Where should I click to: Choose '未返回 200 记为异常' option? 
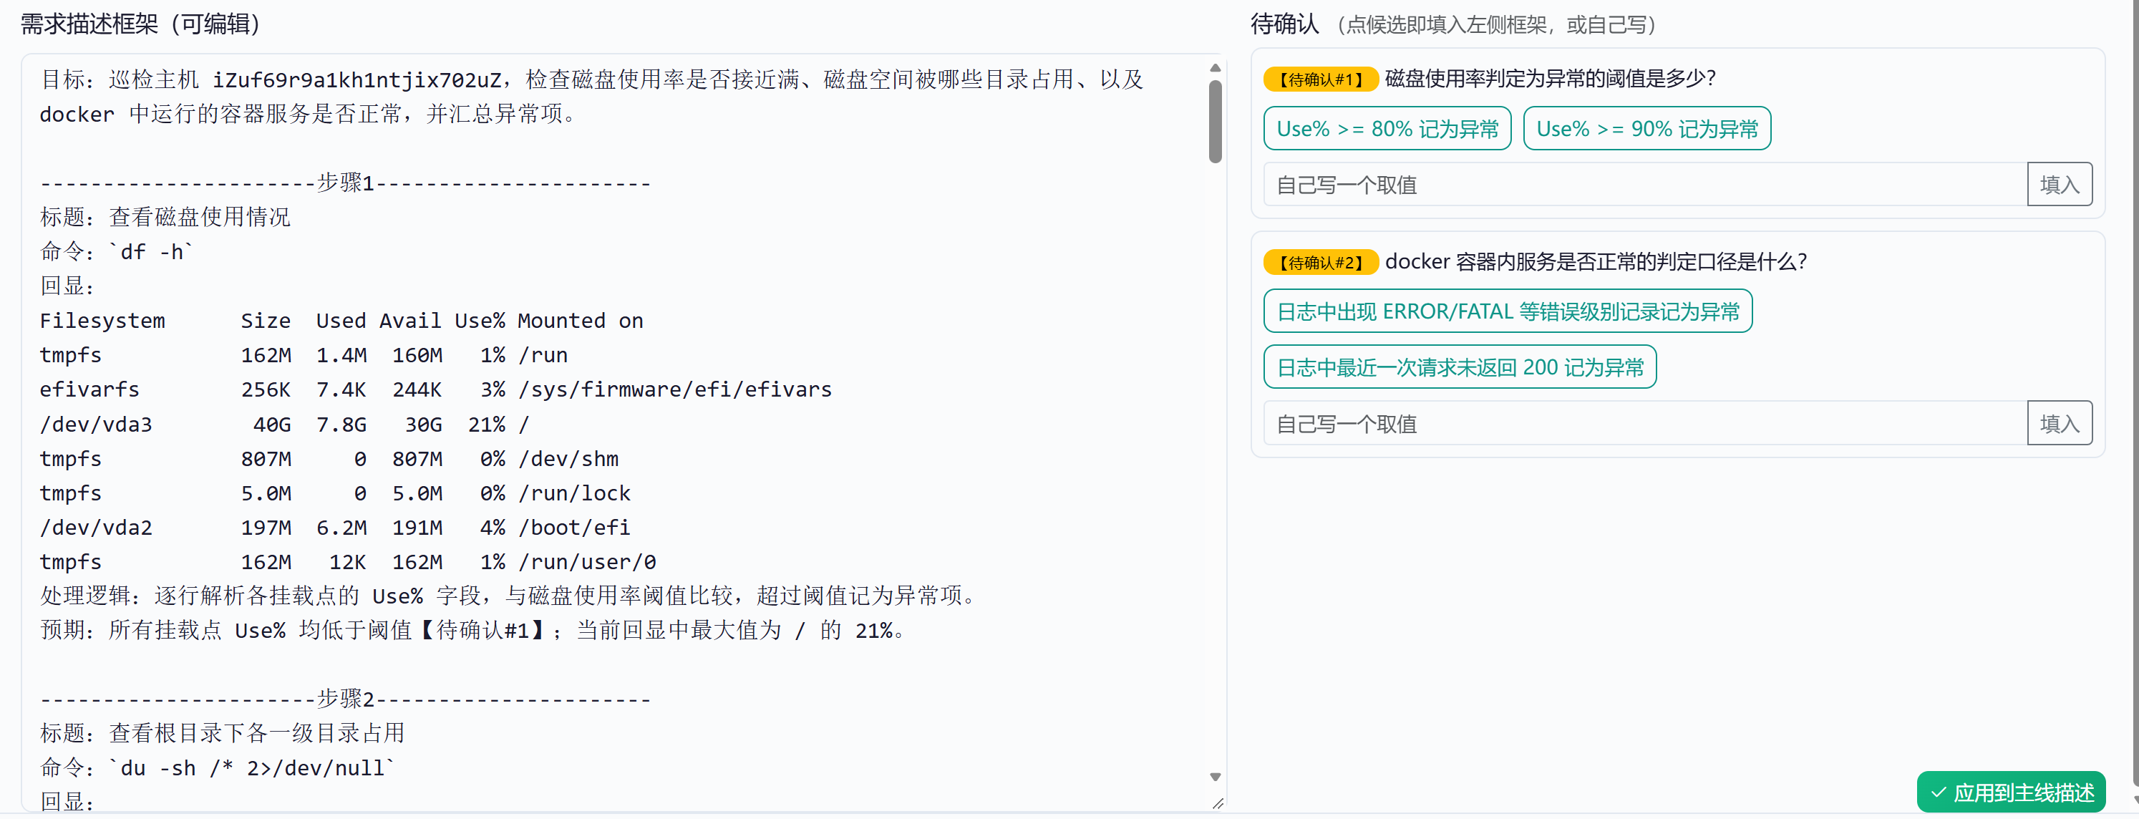[1460, 367]
